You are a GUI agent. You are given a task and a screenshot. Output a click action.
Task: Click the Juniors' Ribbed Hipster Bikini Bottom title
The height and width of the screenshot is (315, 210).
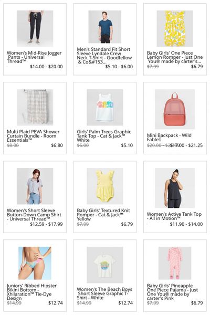coord(31,292)
